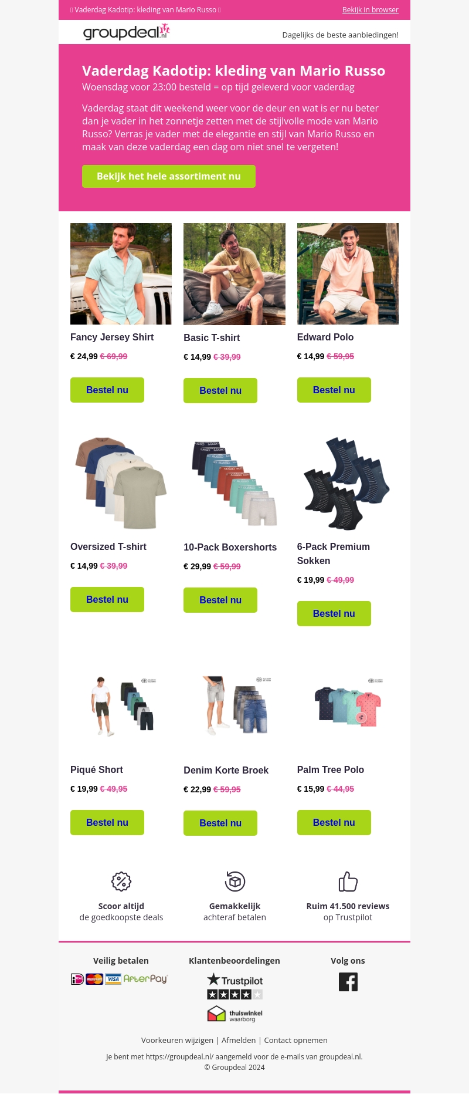469x1094 pixels.
Task: Click the discount percent badge icon
Action: tap(121, 881)
